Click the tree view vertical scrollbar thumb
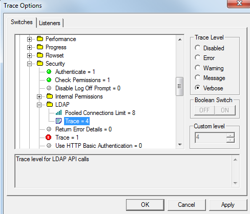 pyautogui.click(x=179, y=86)
